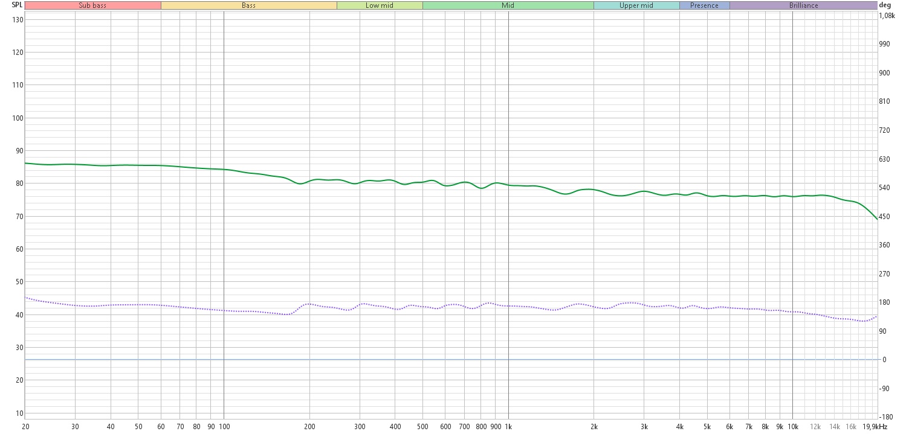Click the 19,9kHz frequency axis label
The image size is (909, 434).
[x=875, y=427]
